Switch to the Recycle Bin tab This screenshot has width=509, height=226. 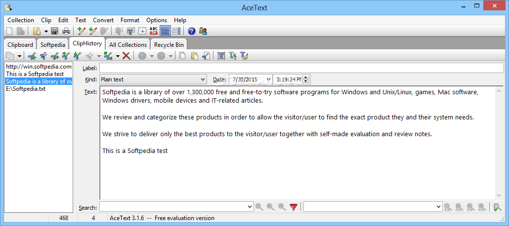(x=169, y=45)
